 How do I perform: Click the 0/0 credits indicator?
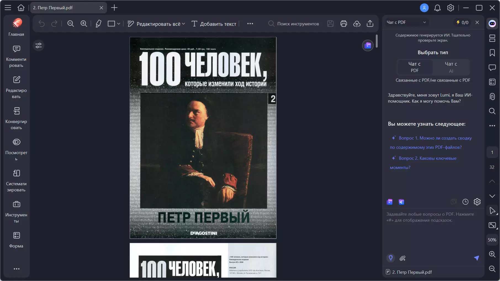[462, 22]
